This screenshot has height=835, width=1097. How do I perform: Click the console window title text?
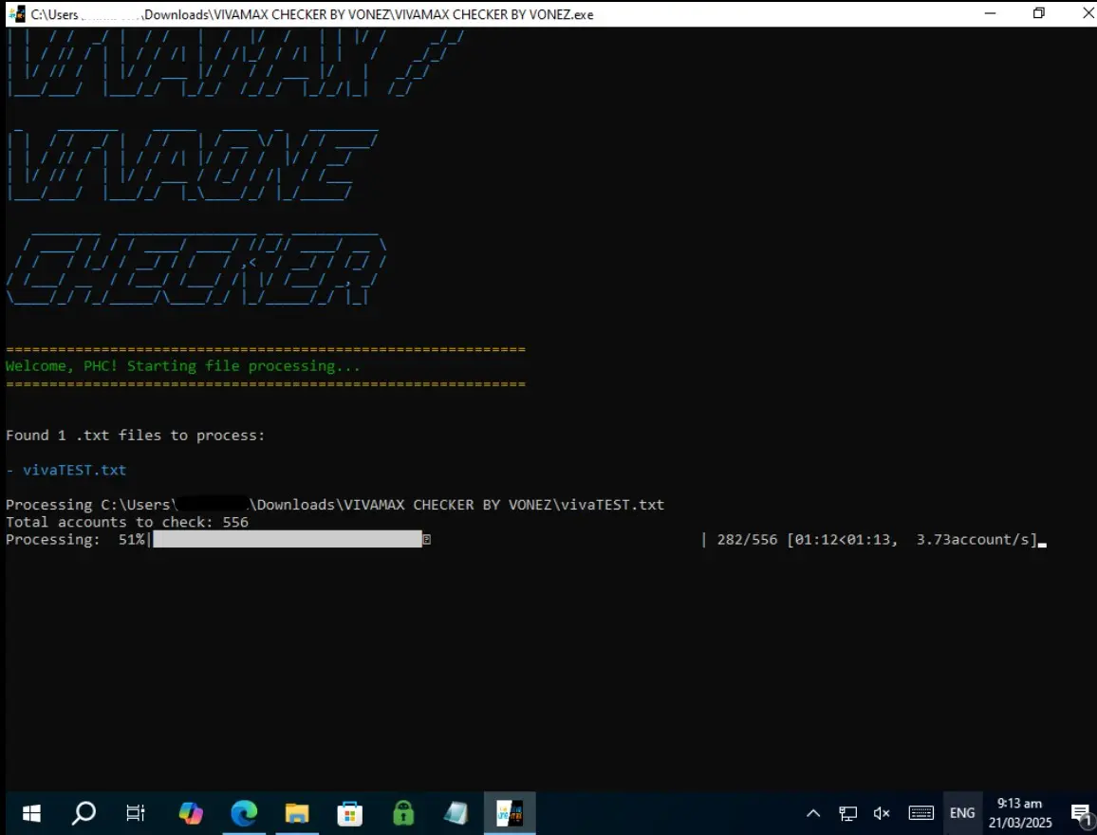[x=312, y=14]
